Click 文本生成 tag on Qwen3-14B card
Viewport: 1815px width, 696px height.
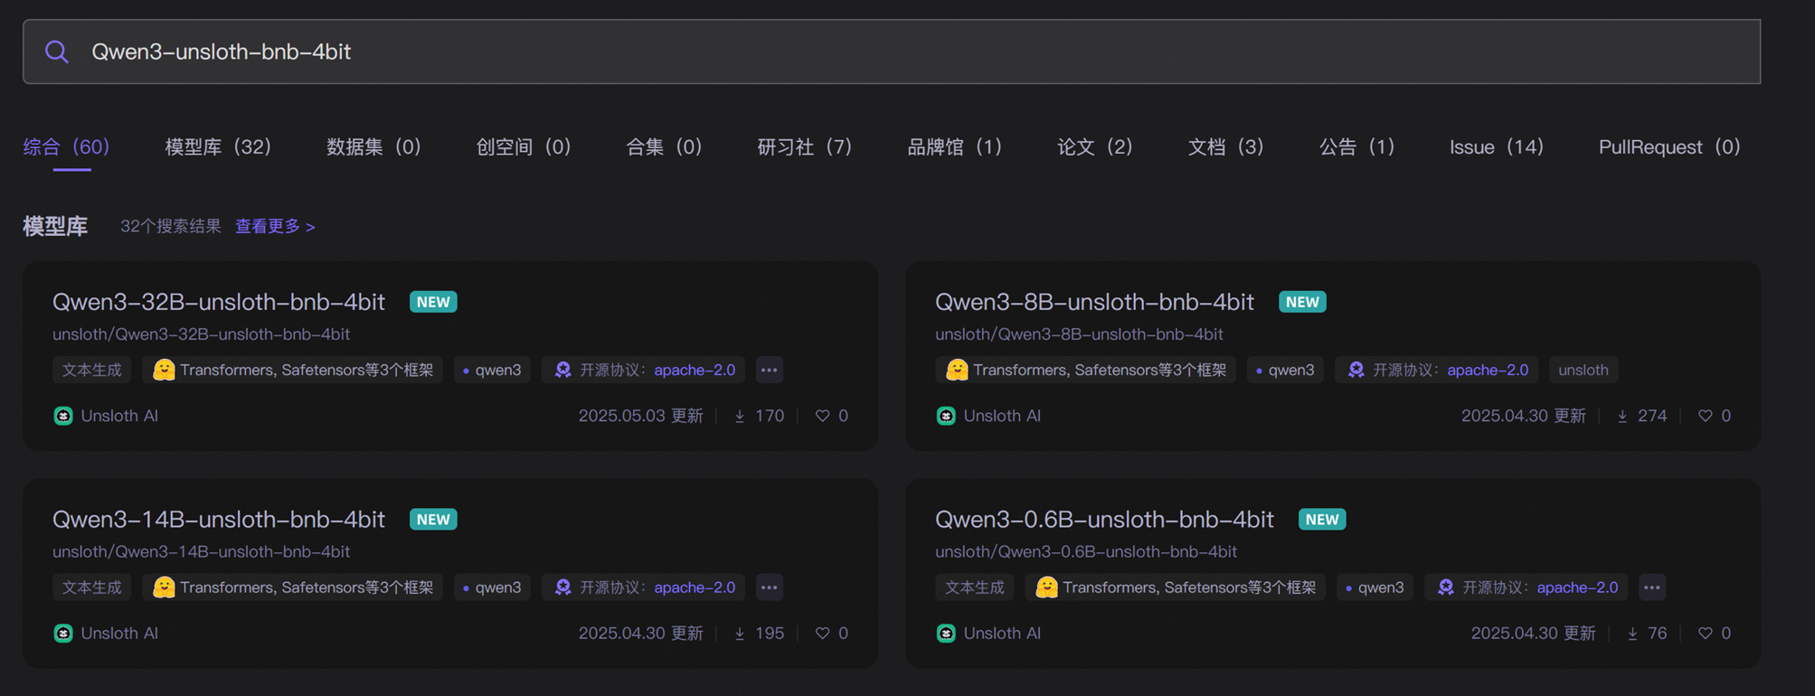click(x=91, y=587)
